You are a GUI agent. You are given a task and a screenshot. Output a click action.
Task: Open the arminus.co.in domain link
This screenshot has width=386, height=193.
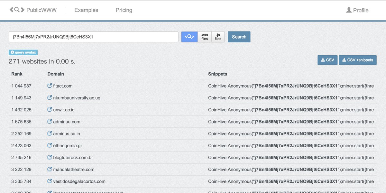point(67,133)
